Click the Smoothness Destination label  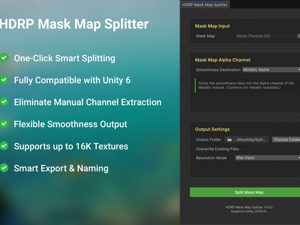[x=218, y=70]
